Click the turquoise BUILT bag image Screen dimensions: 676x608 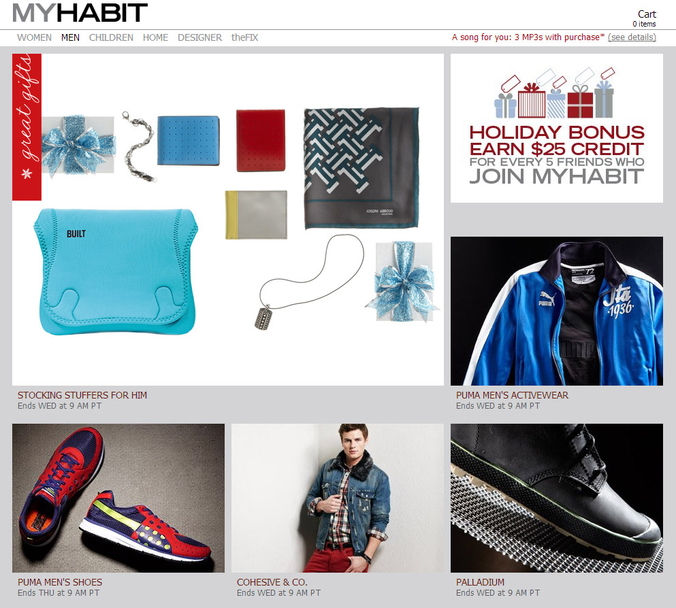pyautogui.click(x=116, y=271)
